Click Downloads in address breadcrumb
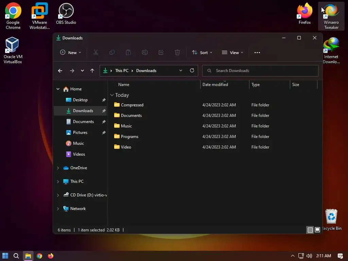This screenshot has width=348, height=261. tap(146, 71)
